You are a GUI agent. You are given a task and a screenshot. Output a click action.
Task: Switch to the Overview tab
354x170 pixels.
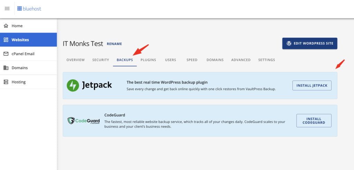coord(76,60)
